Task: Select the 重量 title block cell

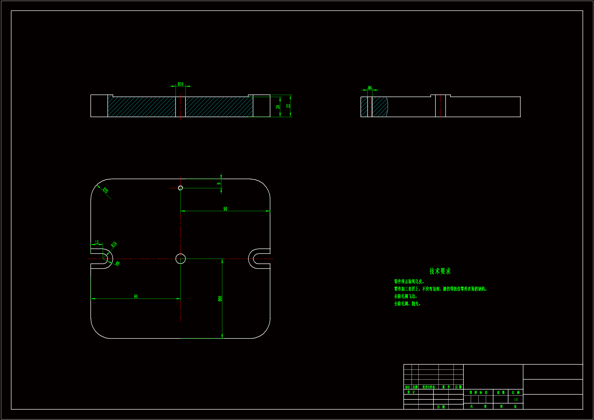Action: tap(501, 393)
